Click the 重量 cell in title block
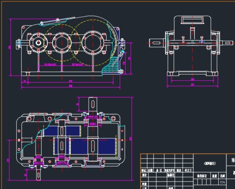The width and height of the screenshot is (235, 189). point(215,176)
